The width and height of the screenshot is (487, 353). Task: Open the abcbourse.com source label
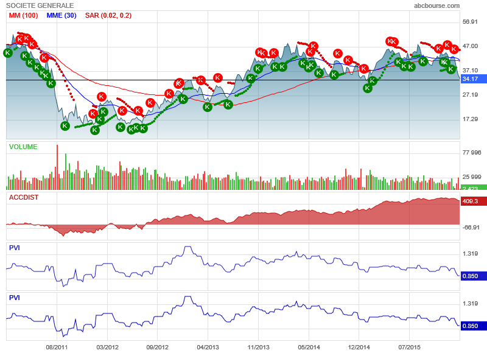(x=436, y=5)
